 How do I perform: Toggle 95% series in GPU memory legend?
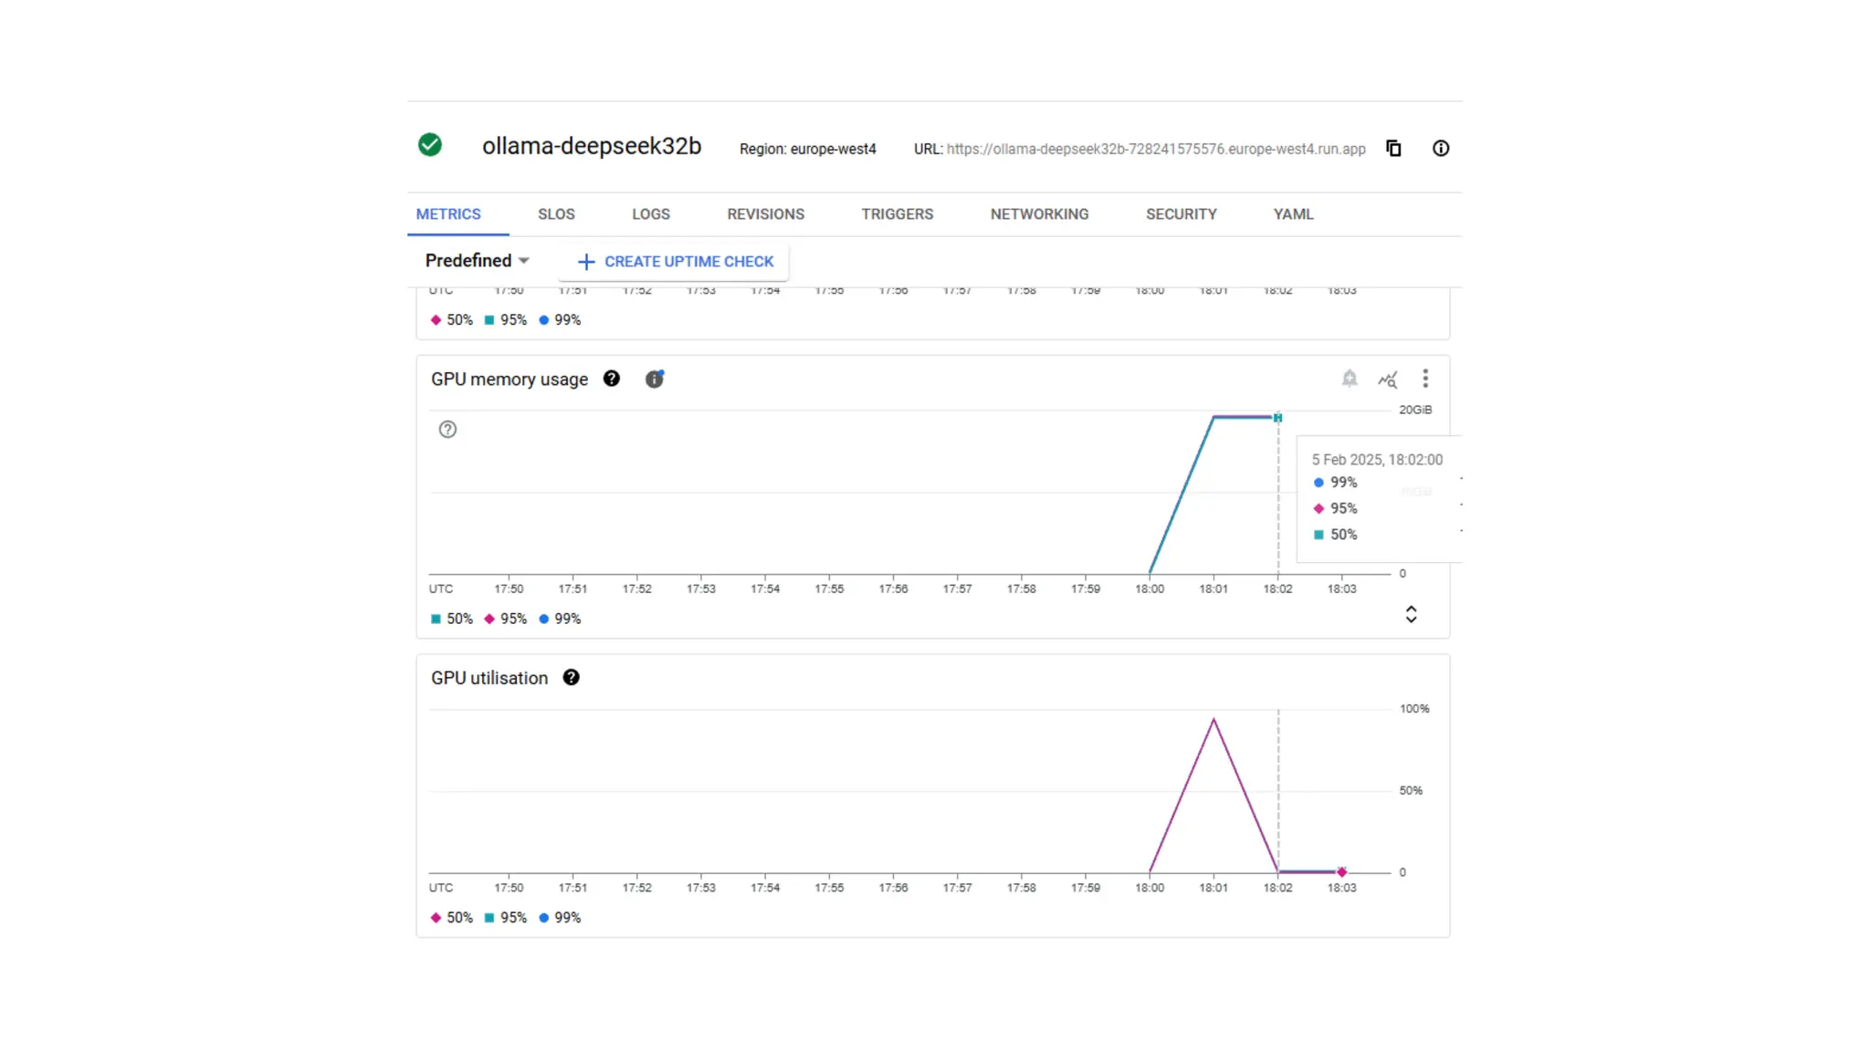pyautogui.click(x=506, y=619)
